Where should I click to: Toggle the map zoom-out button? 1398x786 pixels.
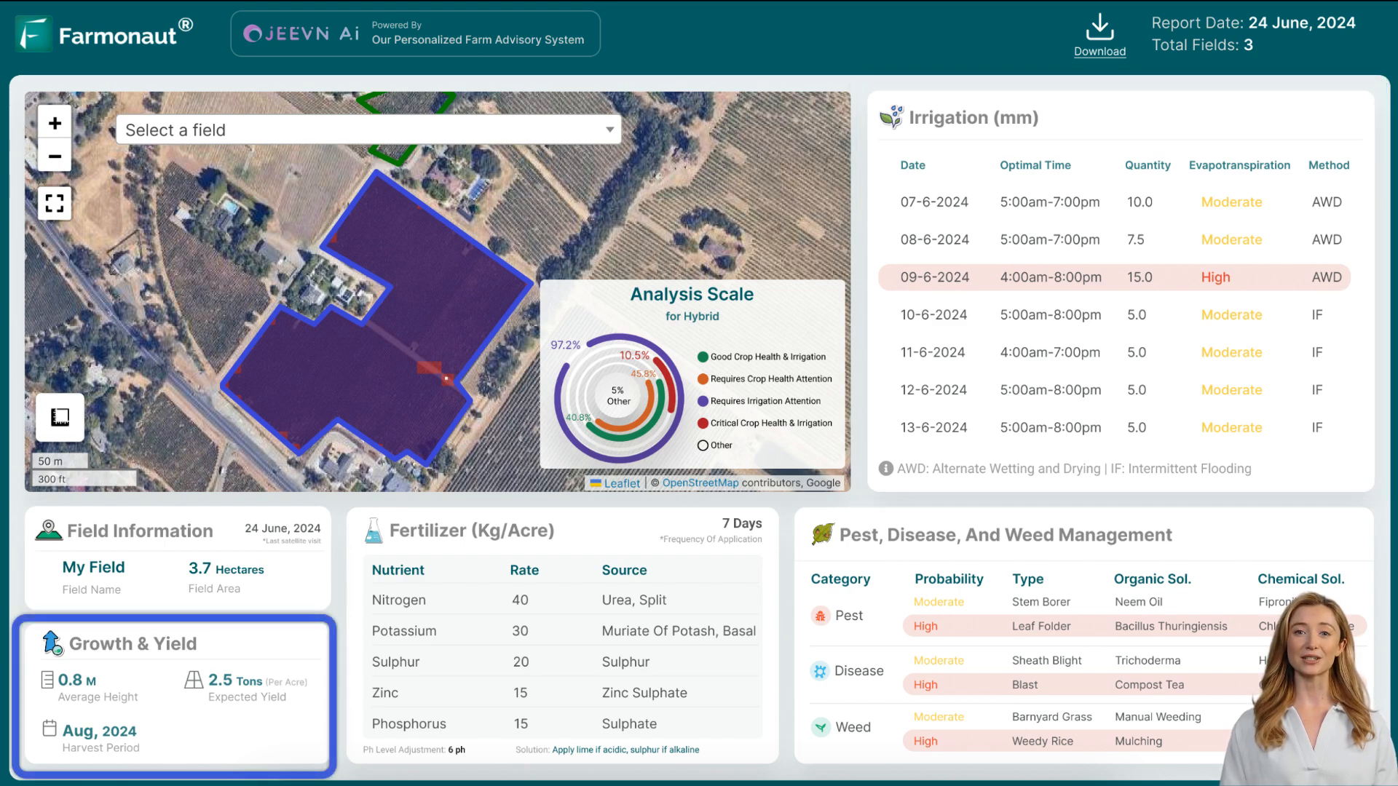pyautogui.click(x=54, y=156)
